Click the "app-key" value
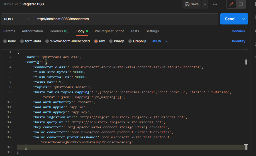This screenshot has height=156, width=256. click(80, 112)
